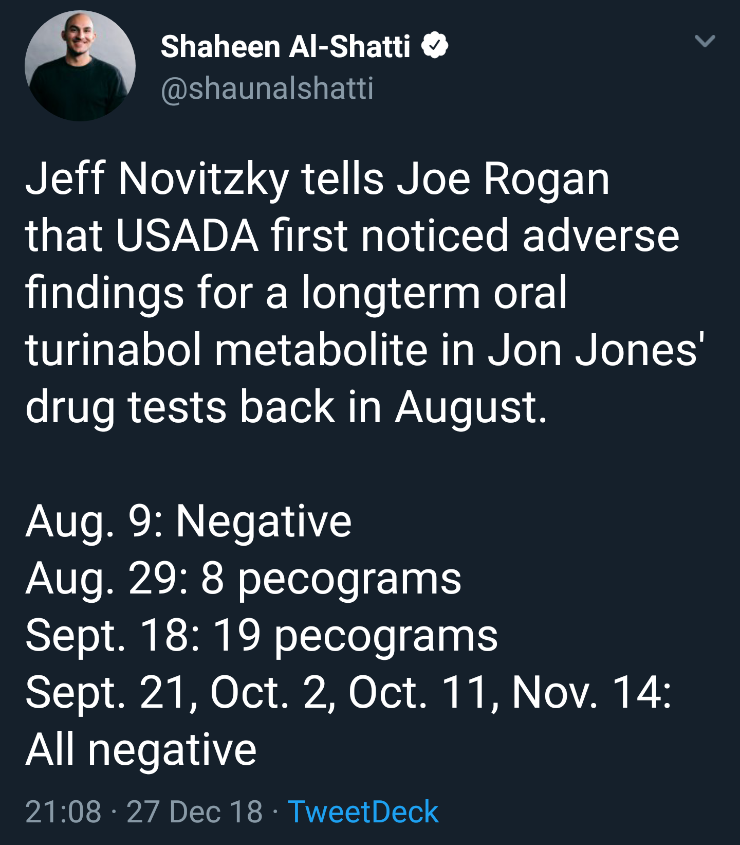Click the name Jeff Novitzky in tweet
The width and height of the screenshot is (740, 845).
coord(157,179)
